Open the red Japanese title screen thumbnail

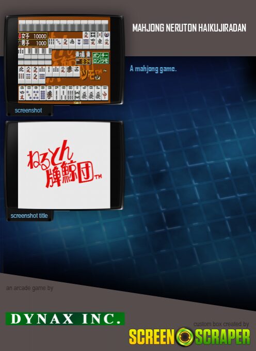64,165
